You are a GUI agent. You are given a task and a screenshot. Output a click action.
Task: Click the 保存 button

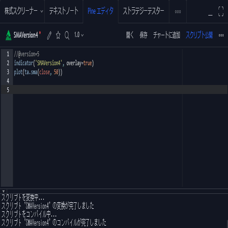click(x=144, y=35)
